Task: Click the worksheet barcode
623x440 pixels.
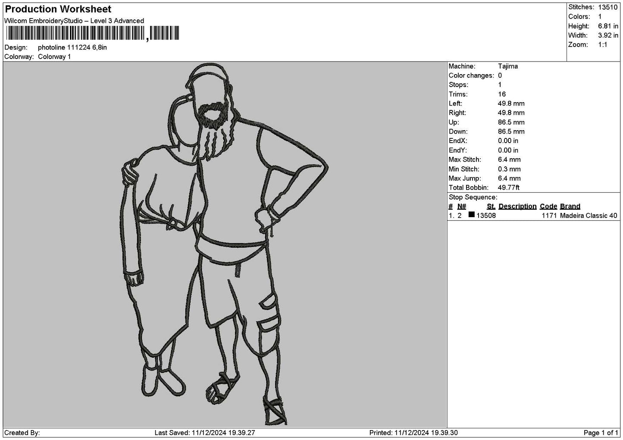Action: tap(92, 33)
